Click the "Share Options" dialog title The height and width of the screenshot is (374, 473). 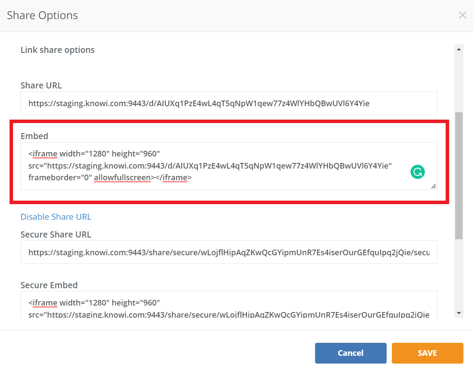point(43,16)
